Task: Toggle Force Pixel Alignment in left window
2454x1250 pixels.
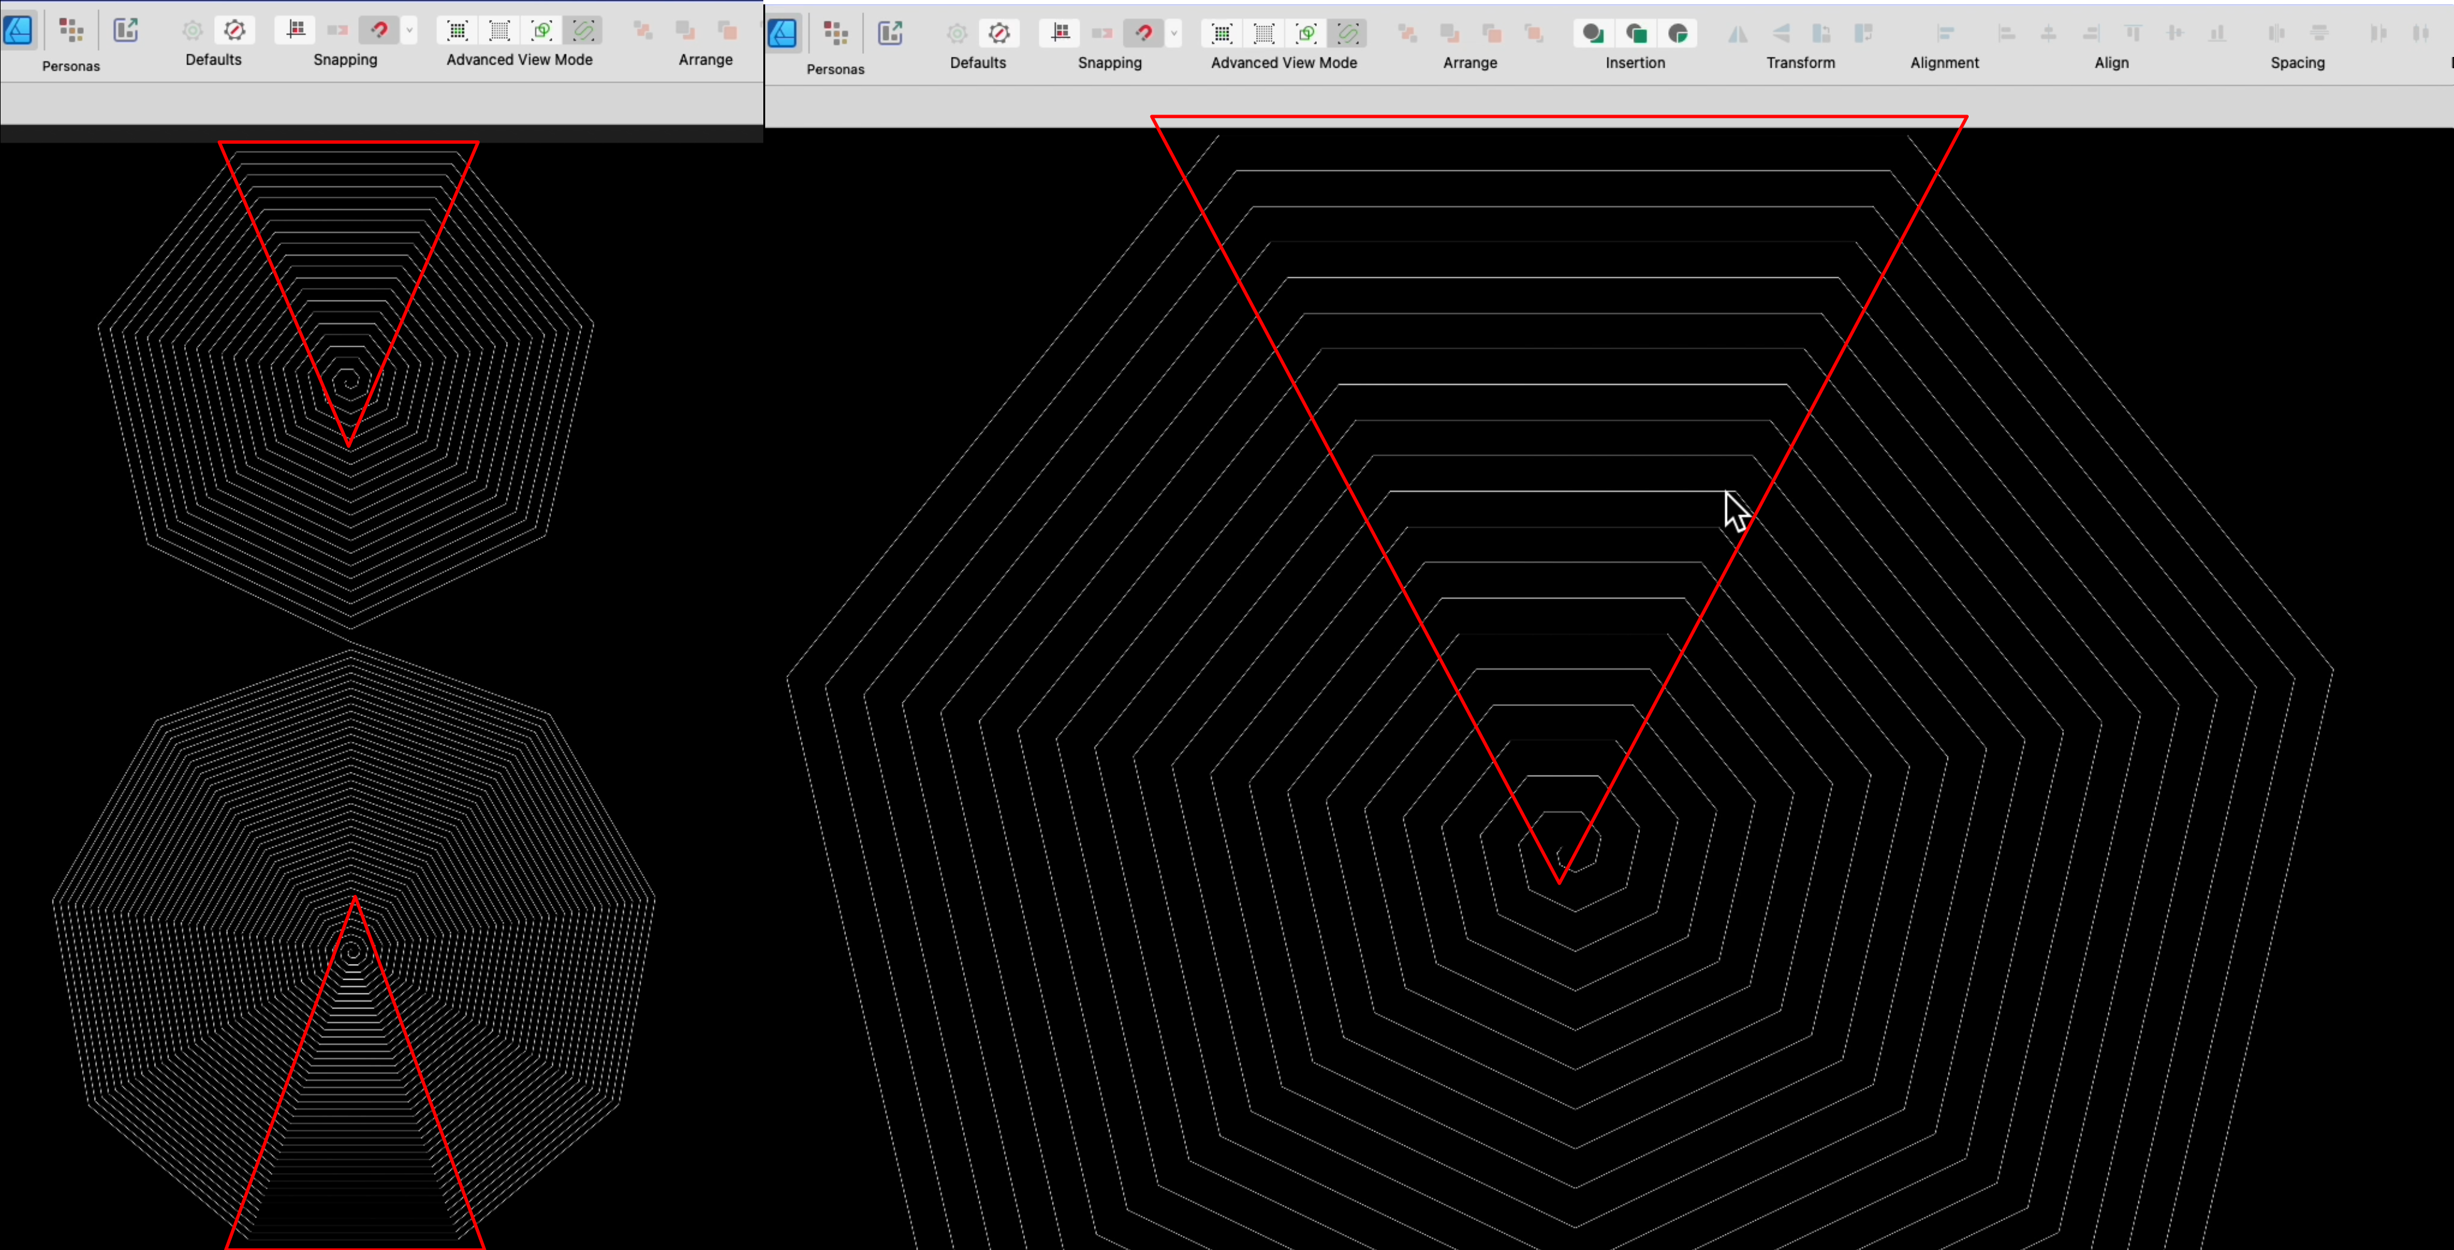Action: tap(296, 31)
